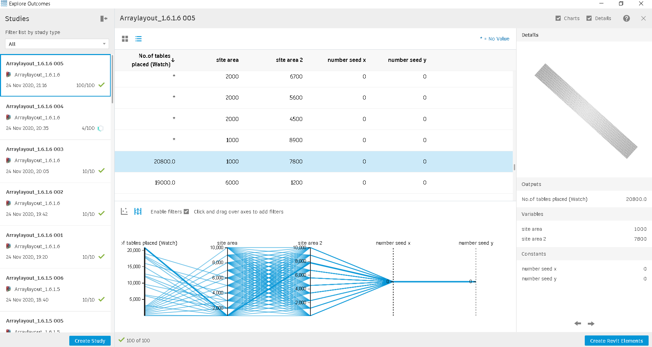Uncheck Enable filters
Viewport: 652px width, 347px height.
tap(186, 211)
